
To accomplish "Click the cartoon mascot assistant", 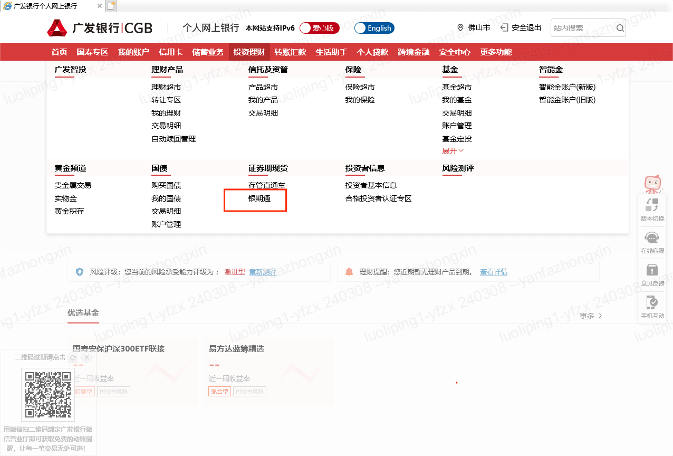I will pyautogui.click(x=653, y=184).
